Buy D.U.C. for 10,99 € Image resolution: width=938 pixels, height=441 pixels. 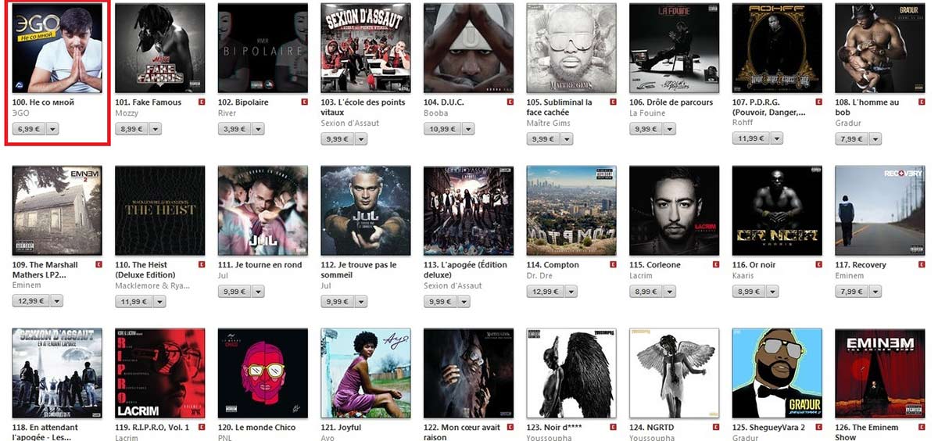pyautogui.click(x=442, y=128)
